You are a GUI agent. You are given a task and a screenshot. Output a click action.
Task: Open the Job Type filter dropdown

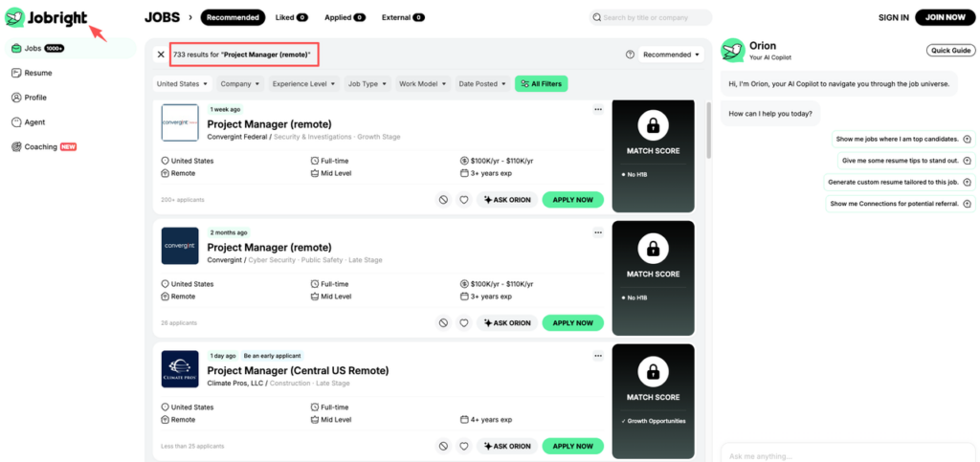[x=367, y=83]
